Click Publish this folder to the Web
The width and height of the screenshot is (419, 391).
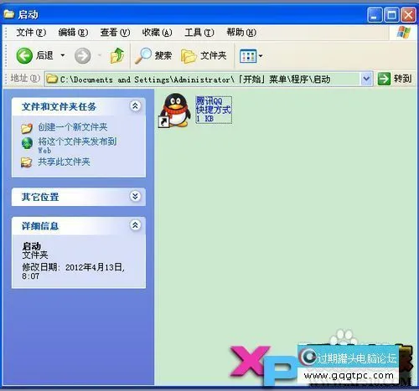click(77, 145)
